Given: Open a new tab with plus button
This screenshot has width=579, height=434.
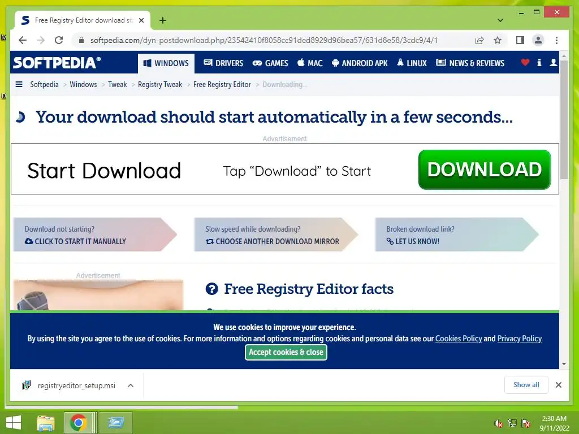Looking at the screenshot, I should (162, 20).
